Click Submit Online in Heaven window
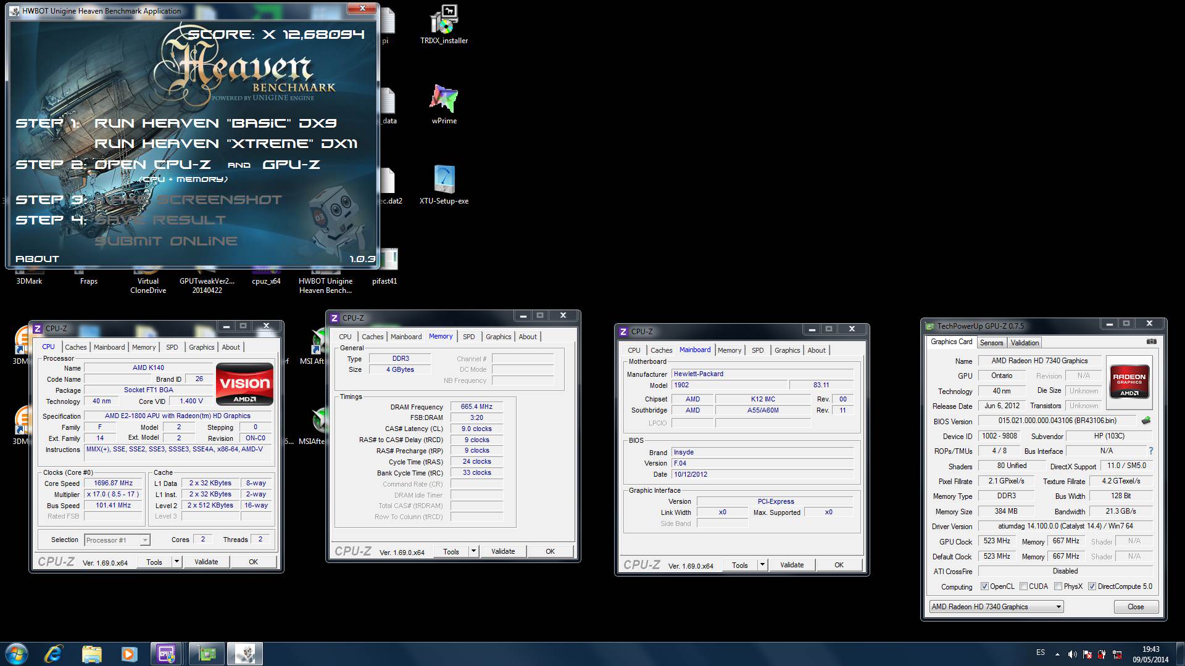Viewport: 1185px width, 666px height. (166, 241)
